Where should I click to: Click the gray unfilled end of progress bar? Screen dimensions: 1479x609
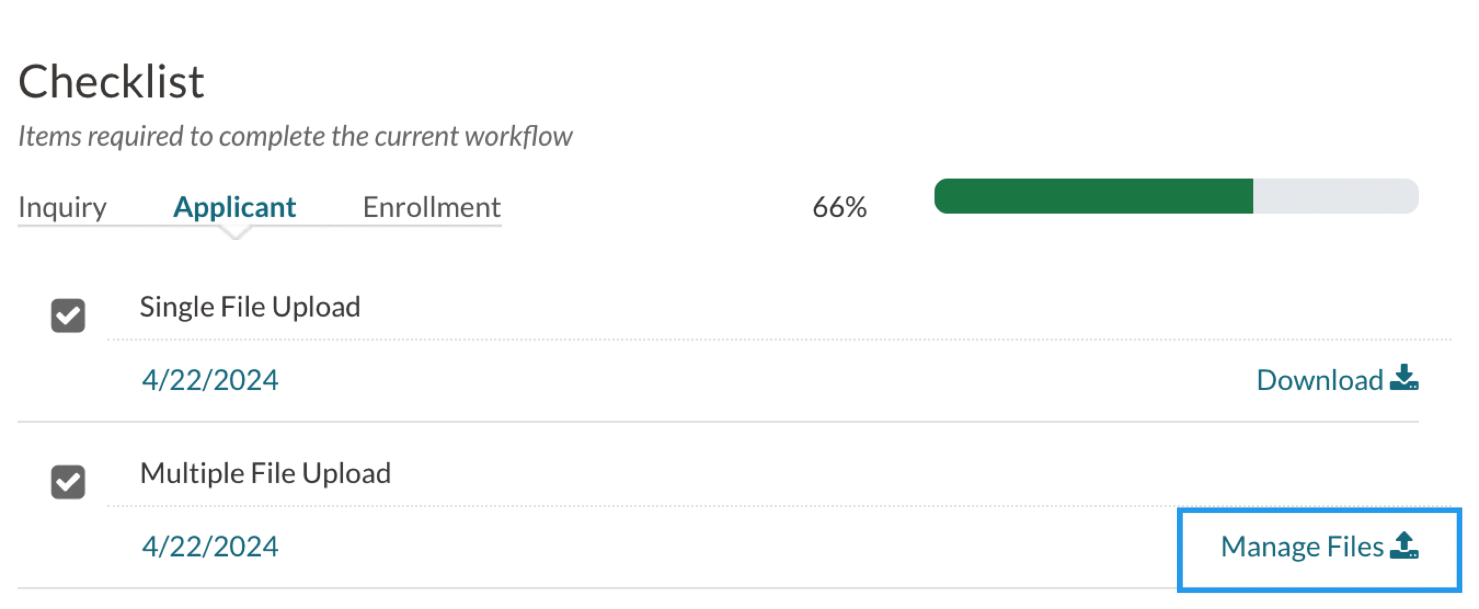[x=1334, y=196]
